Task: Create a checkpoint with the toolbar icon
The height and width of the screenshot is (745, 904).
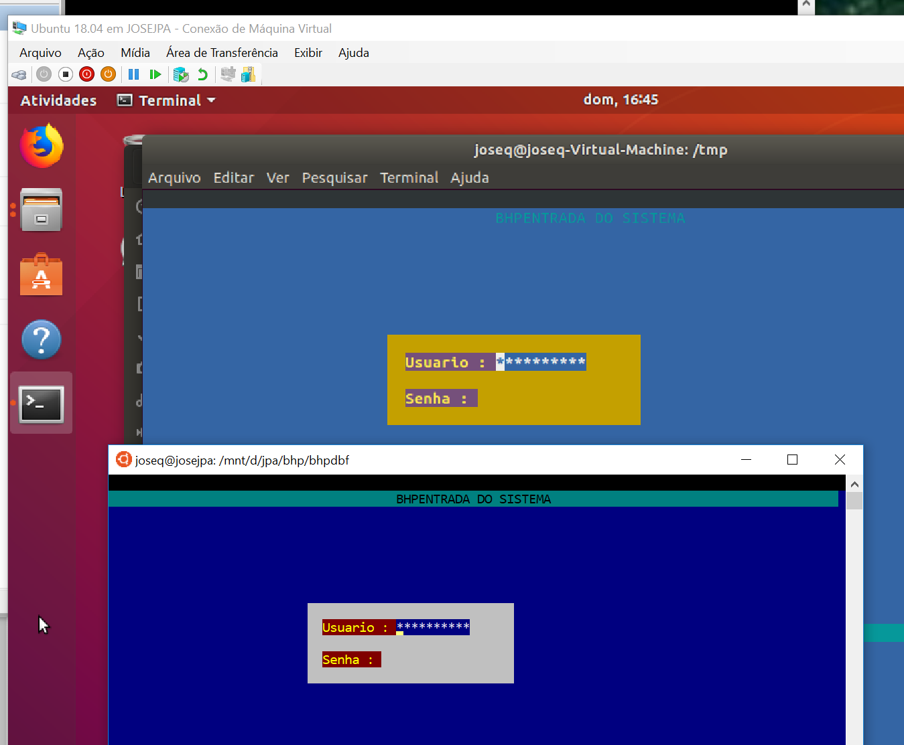Action: coord(181,74)
